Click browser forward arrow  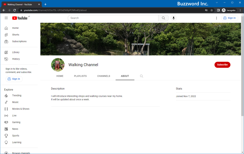(9, 10)
